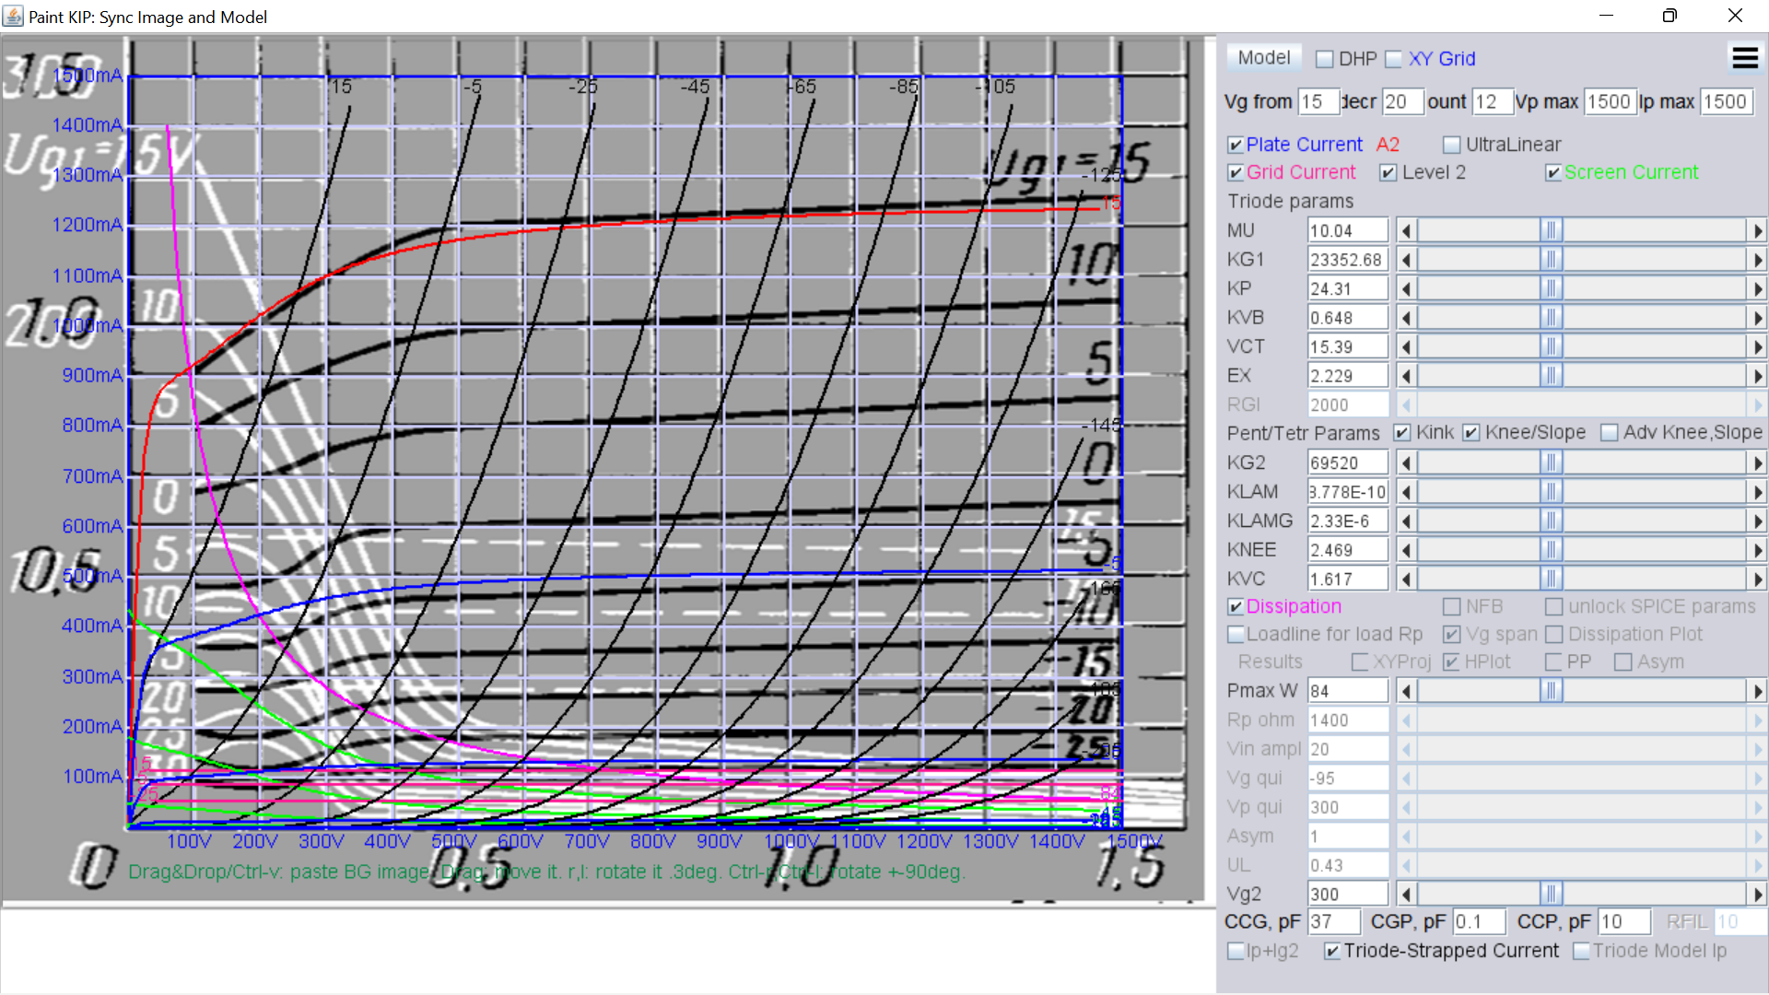Toggle Level 2 checkbox
This screenshot has height=995, width=1769.
1388,173
